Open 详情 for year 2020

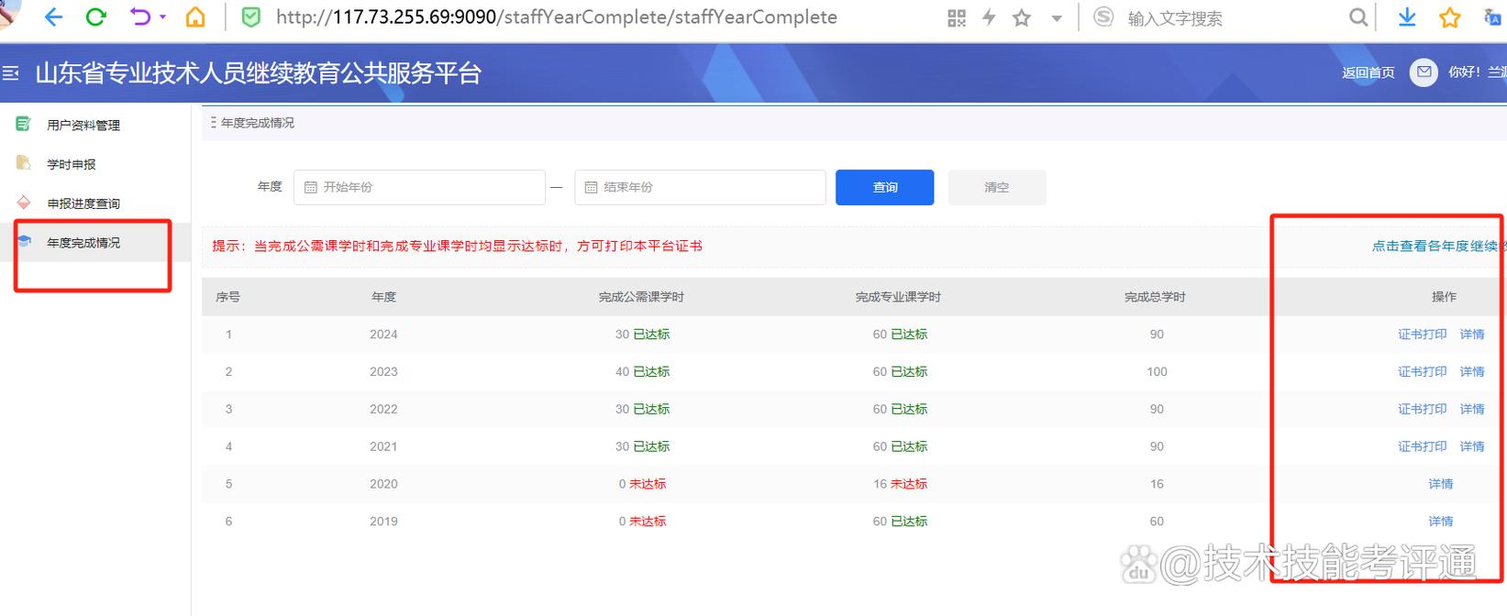1441,484
